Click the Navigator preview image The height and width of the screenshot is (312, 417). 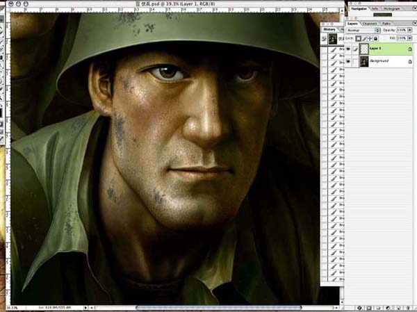coord(382,15)
